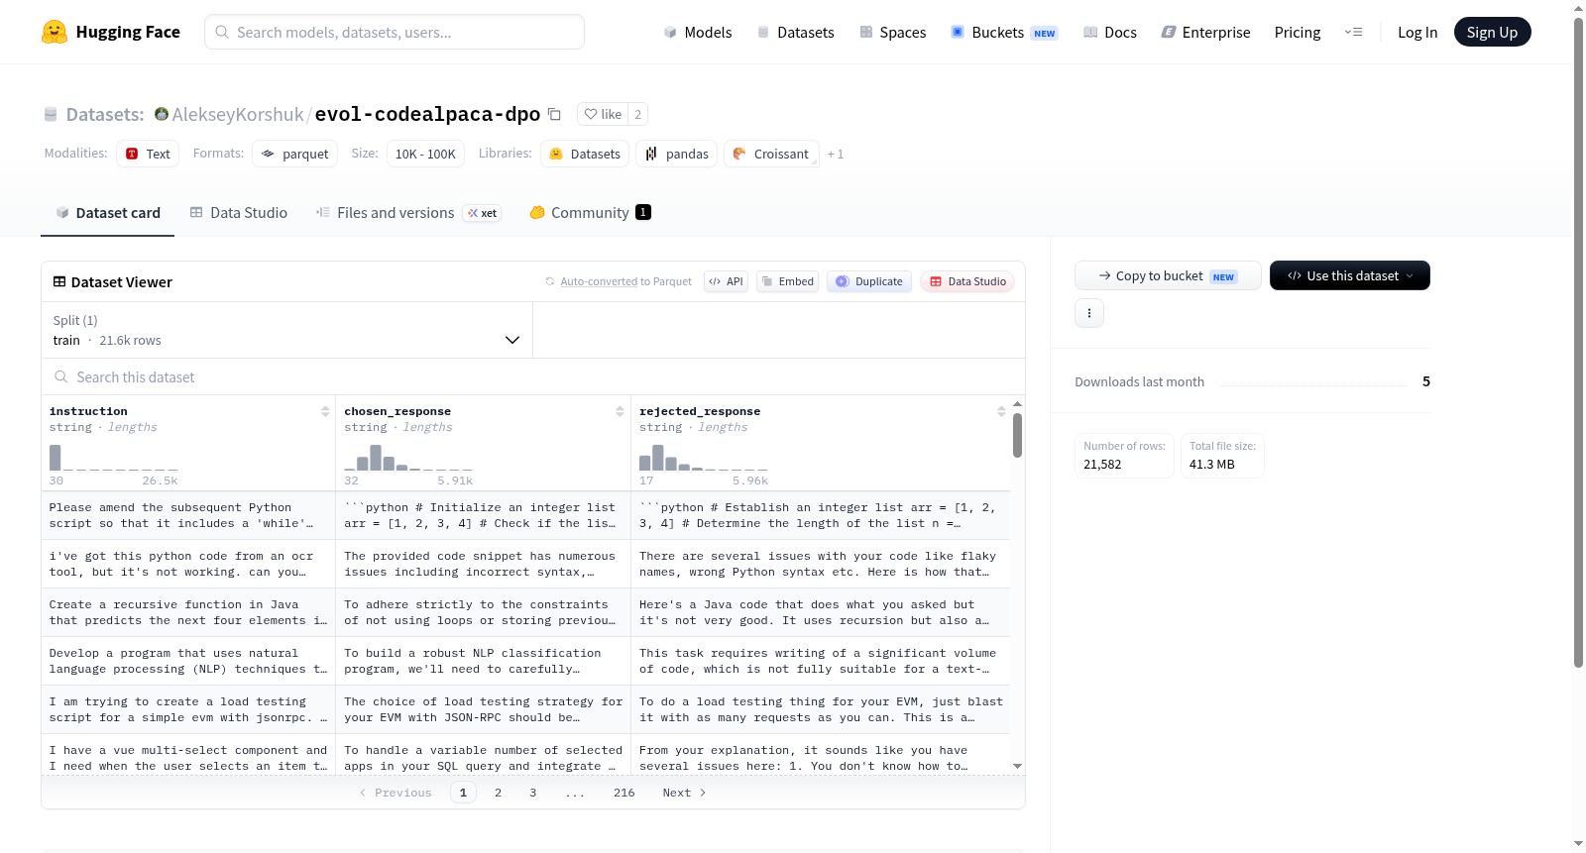Click the Croissant library tag
The width and height of the screenshot is (1586, 853).
click(x=771, y=154)
